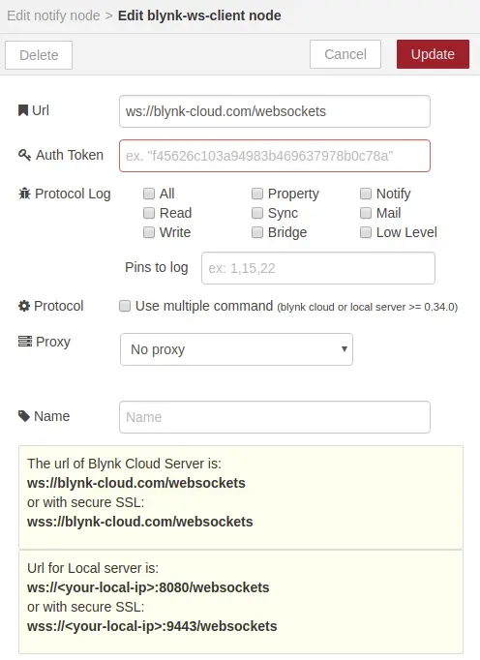480x660 pixels.
Task: Enable Use multiple command checkbox
Action: coord(125,306)
